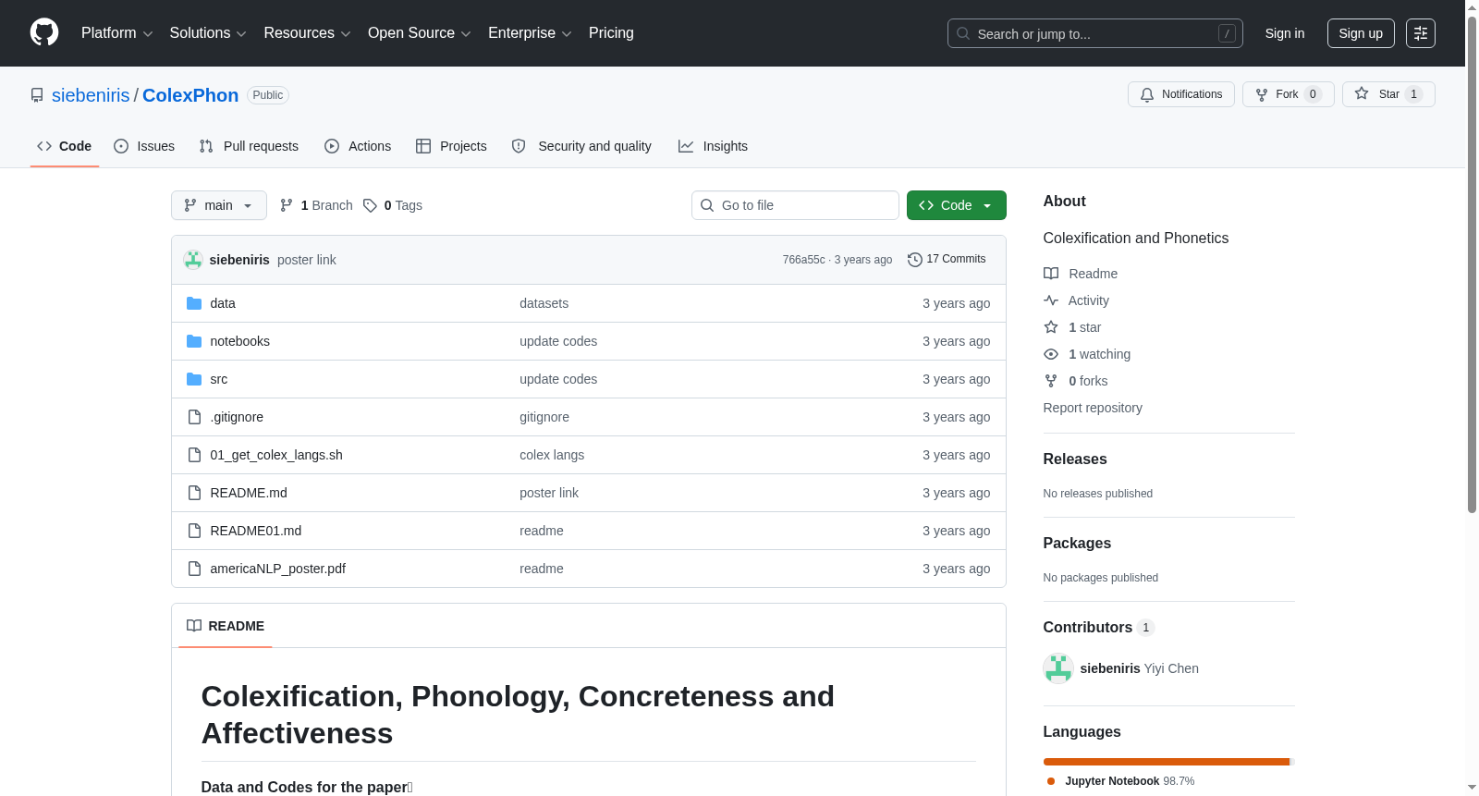Screen dimensions: 1479x796
Task: Open commit 766a55c link
Action: (x=803, y=260)
